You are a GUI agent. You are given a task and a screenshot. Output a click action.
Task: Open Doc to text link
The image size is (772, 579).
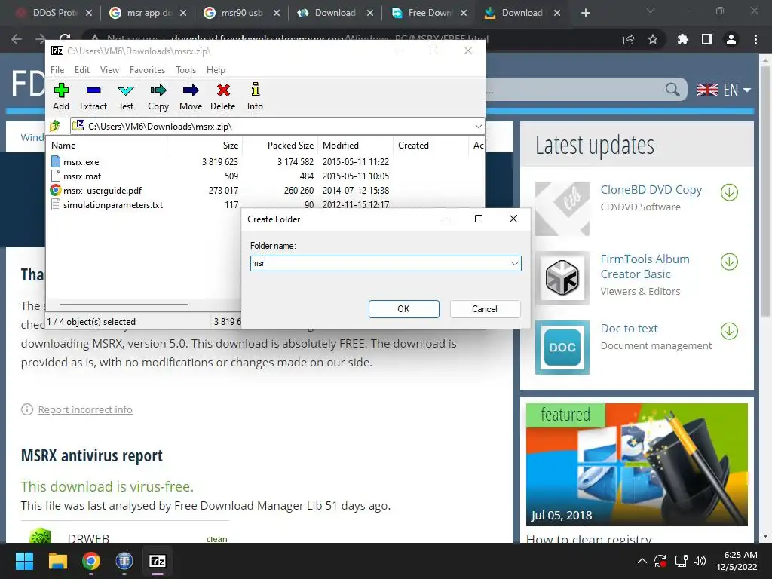(x=629, y=329)
